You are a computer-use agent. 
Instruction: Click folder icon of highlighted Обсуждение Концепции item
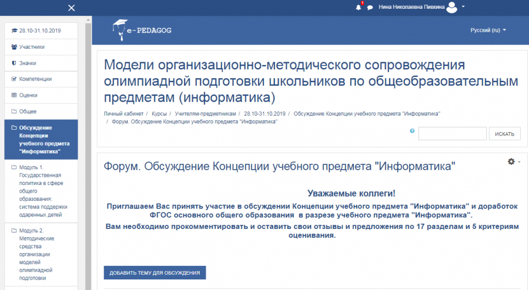[x=14, y=127]
